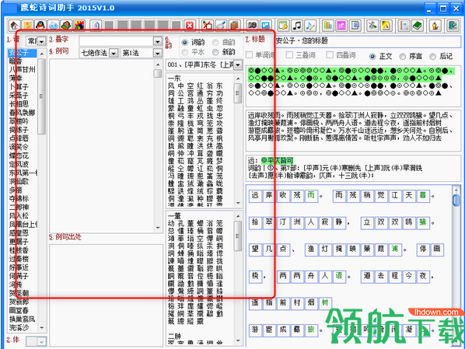This screenshot has width=465, height=349.
Task: Select 浣溪沙 in the tune list
Action: pyautogui.click(x=19, y=328)
